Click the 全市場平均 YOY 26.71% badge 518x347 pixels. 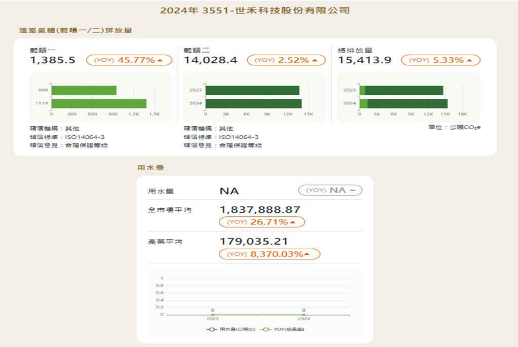pyautogui.click(x=262, y=222)
